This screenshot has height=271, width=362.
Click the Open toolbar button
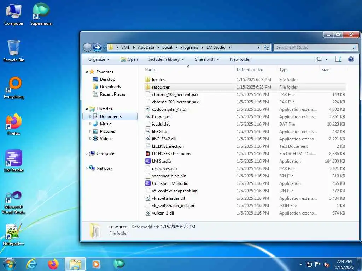pos(129,59)
